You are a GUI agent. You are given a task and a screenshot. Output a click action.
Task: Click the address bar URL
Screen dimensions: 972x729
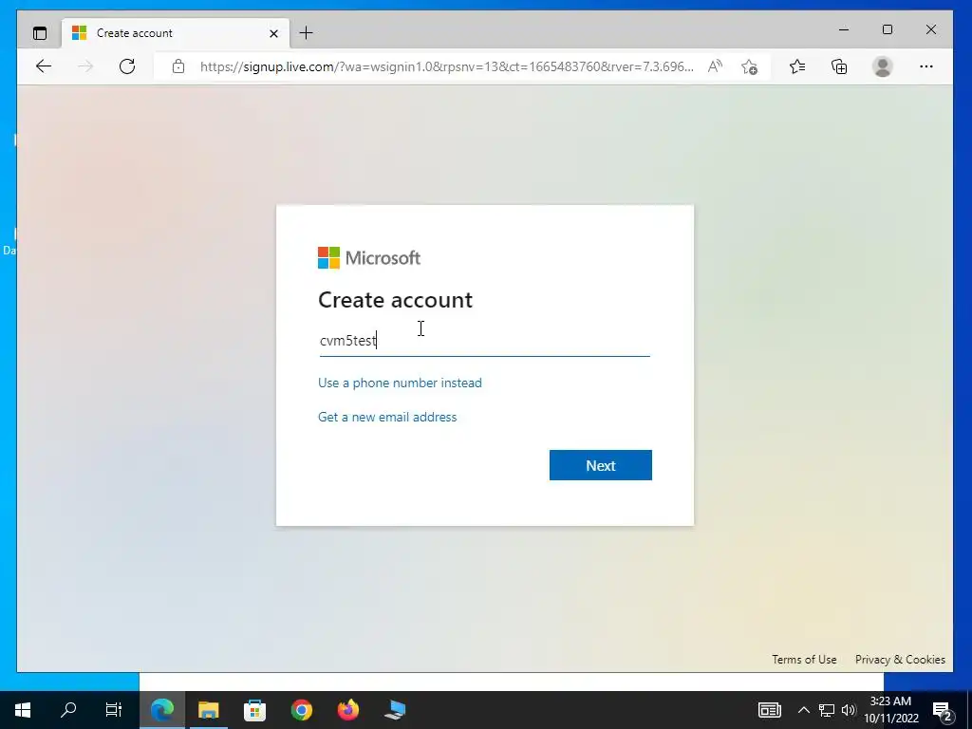pyautogui.click(x=446, y=66)
